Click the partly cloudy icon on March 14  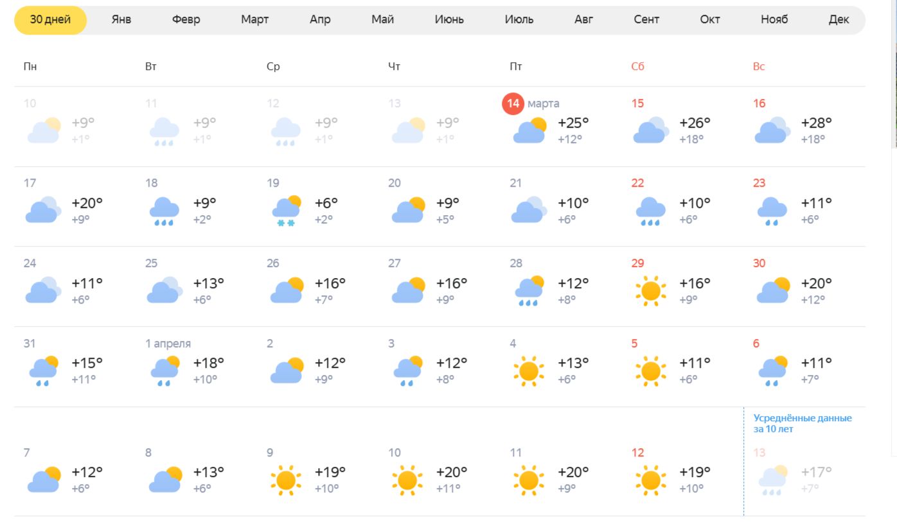pos(529,130)
